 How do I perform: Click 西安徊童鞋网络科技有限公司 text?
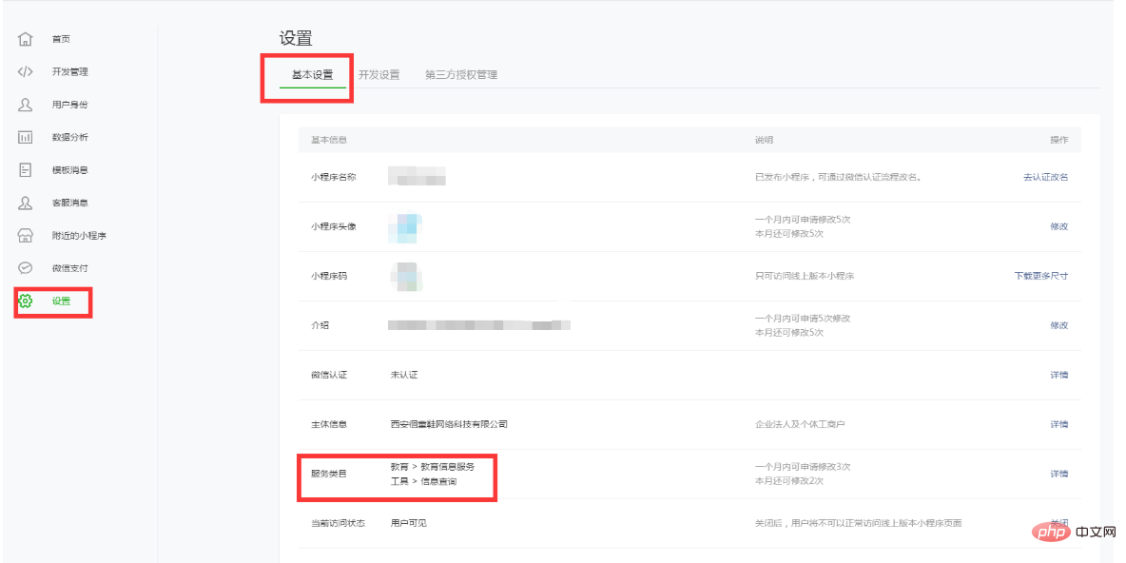(449, 424)
